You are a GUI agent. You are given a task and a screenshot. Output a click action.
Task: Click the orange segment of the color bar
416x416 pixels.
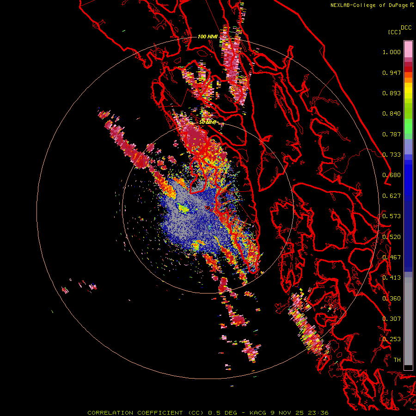coord(408,80)
